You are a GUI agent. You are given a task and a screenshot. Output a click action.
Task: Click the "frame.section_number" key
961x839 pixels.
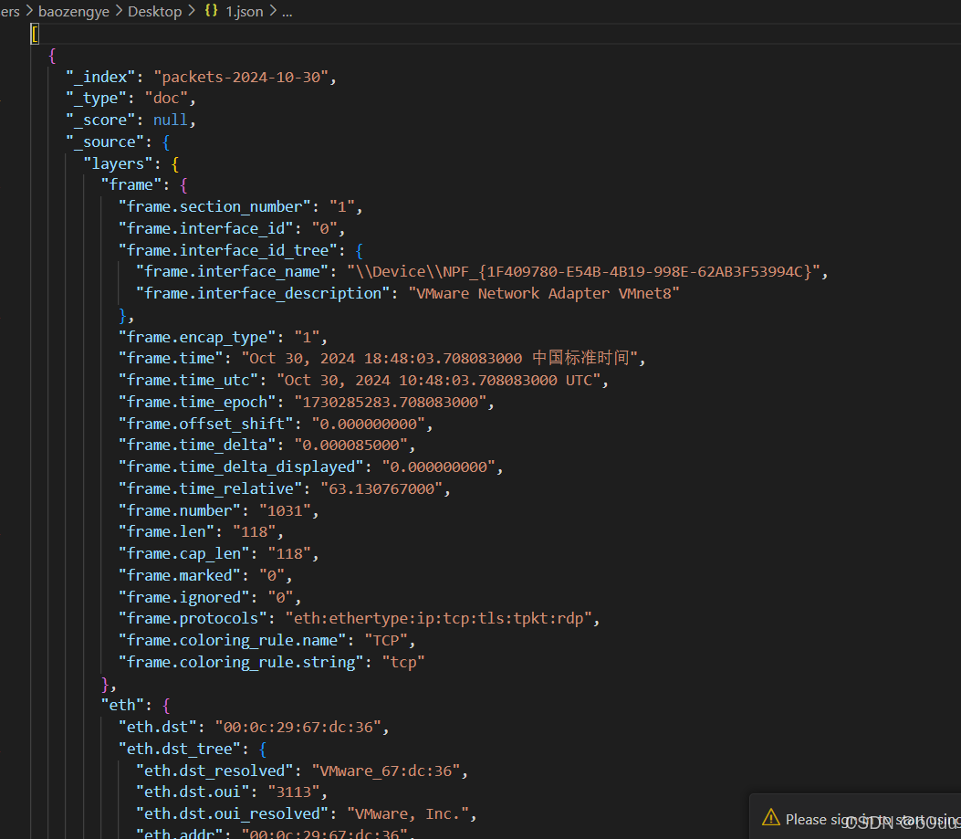click(x=214, y=206)
